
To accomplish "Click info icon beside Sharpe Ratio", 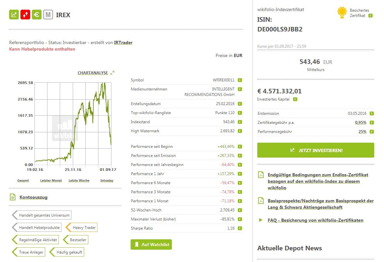I will tap(240, 228).
